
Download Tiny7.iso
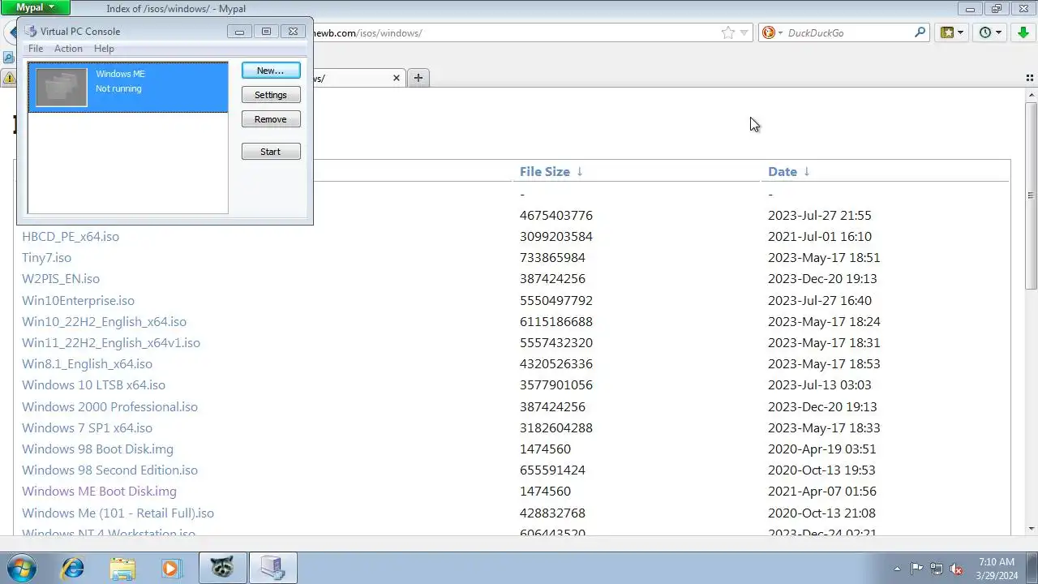[46, 257]
